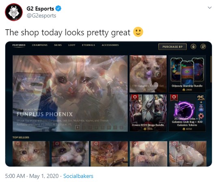The height and width of the screenshot is (182, 218).
Task: Open the account icon in the shop header
Action: pos(203,46)
